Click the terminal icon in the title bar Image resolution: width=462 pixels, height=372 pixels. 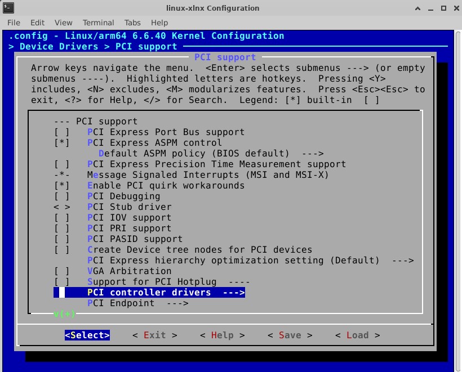tap(7, 8)
